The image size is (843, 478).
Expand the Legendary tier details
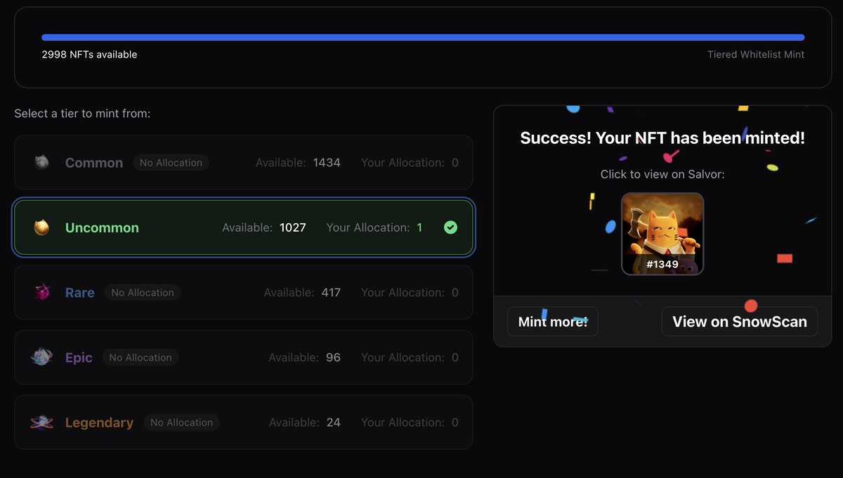tap(243, 422)
